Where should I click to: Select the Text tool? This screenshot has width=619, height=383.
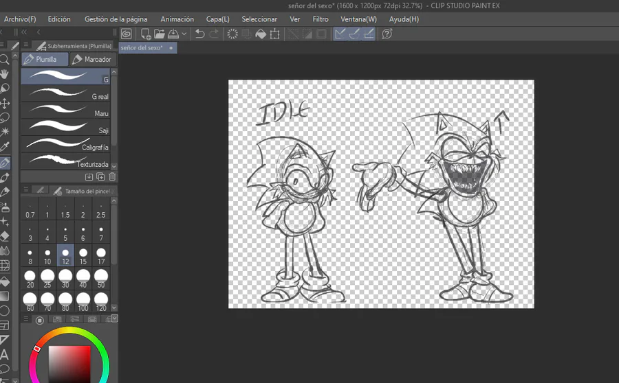[x=4, y=355]
